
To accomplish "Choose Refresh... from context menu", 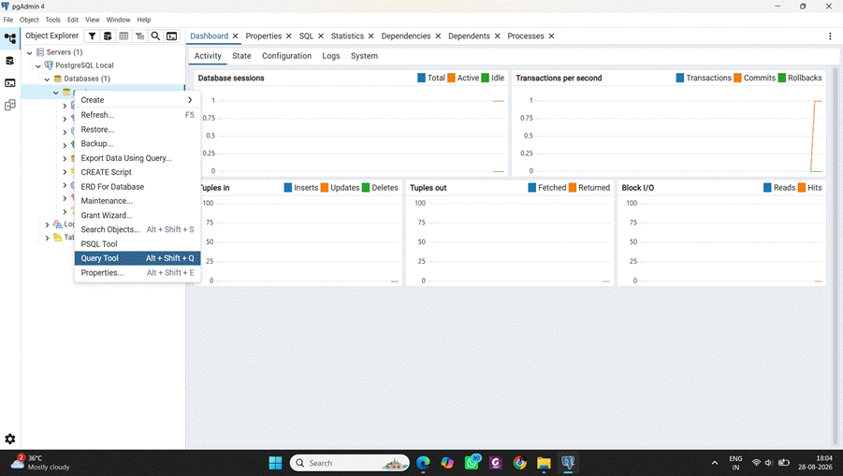I will pyautogui.click(x=138, y=115).
